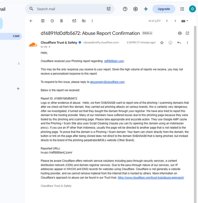Open message More options menu
Viewport: 198px width, 203px height.
187,43
